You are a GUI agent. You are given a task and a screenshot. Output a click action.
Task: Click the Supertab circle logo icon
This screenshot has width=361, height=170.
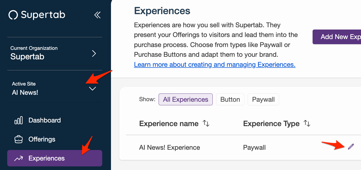tap(13, 15)
